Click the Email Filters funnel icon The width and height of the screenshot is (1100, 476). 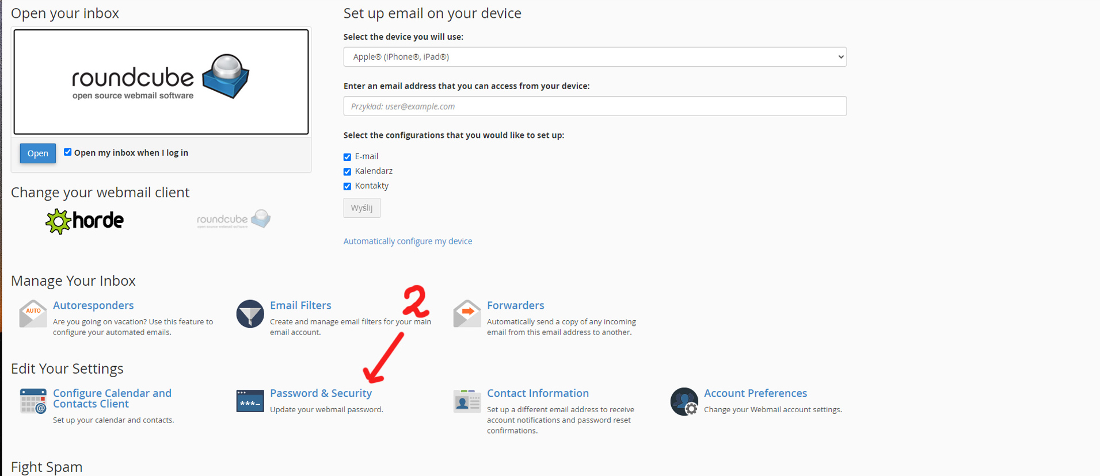(250, 313)
